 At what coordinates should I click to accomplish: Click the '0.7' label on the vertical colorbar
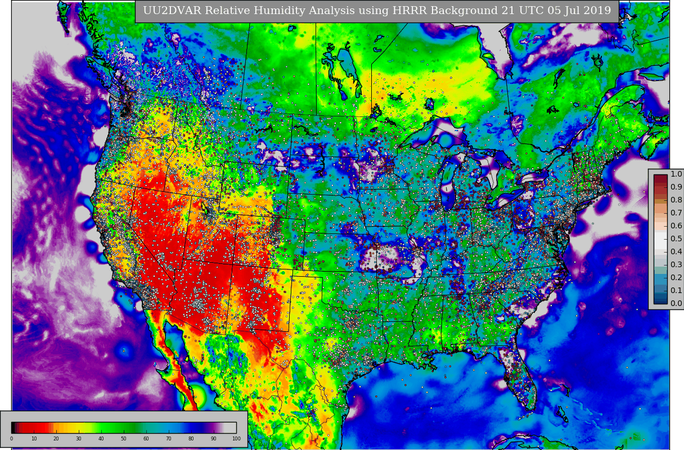(676, 213)
